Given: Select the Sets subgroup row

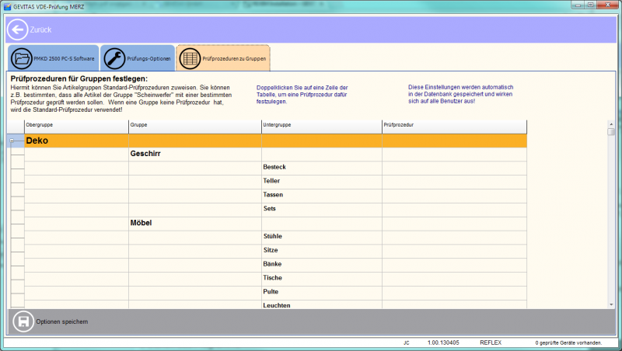Looking at the screenshot, I should point(275,209).
